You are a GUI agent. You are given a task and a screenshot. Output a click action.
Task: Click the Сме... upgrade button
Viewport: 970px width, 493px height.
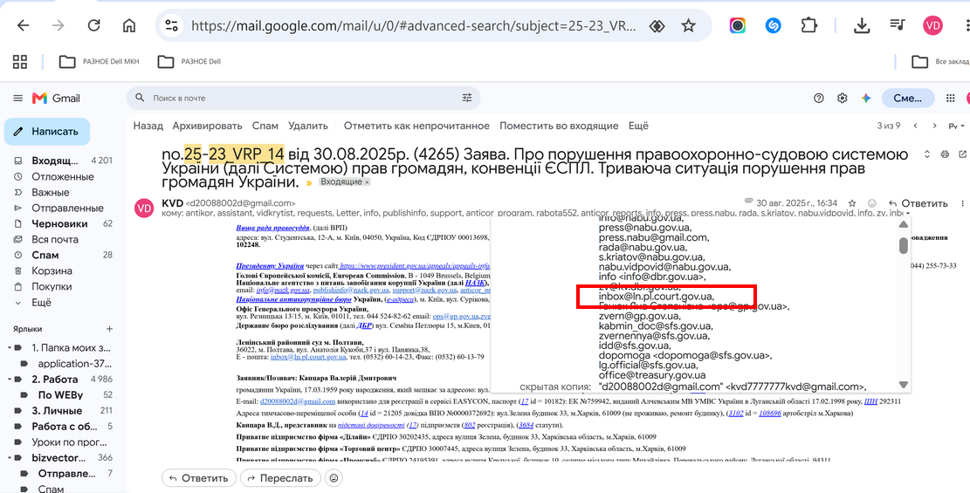tap(908, 98)
